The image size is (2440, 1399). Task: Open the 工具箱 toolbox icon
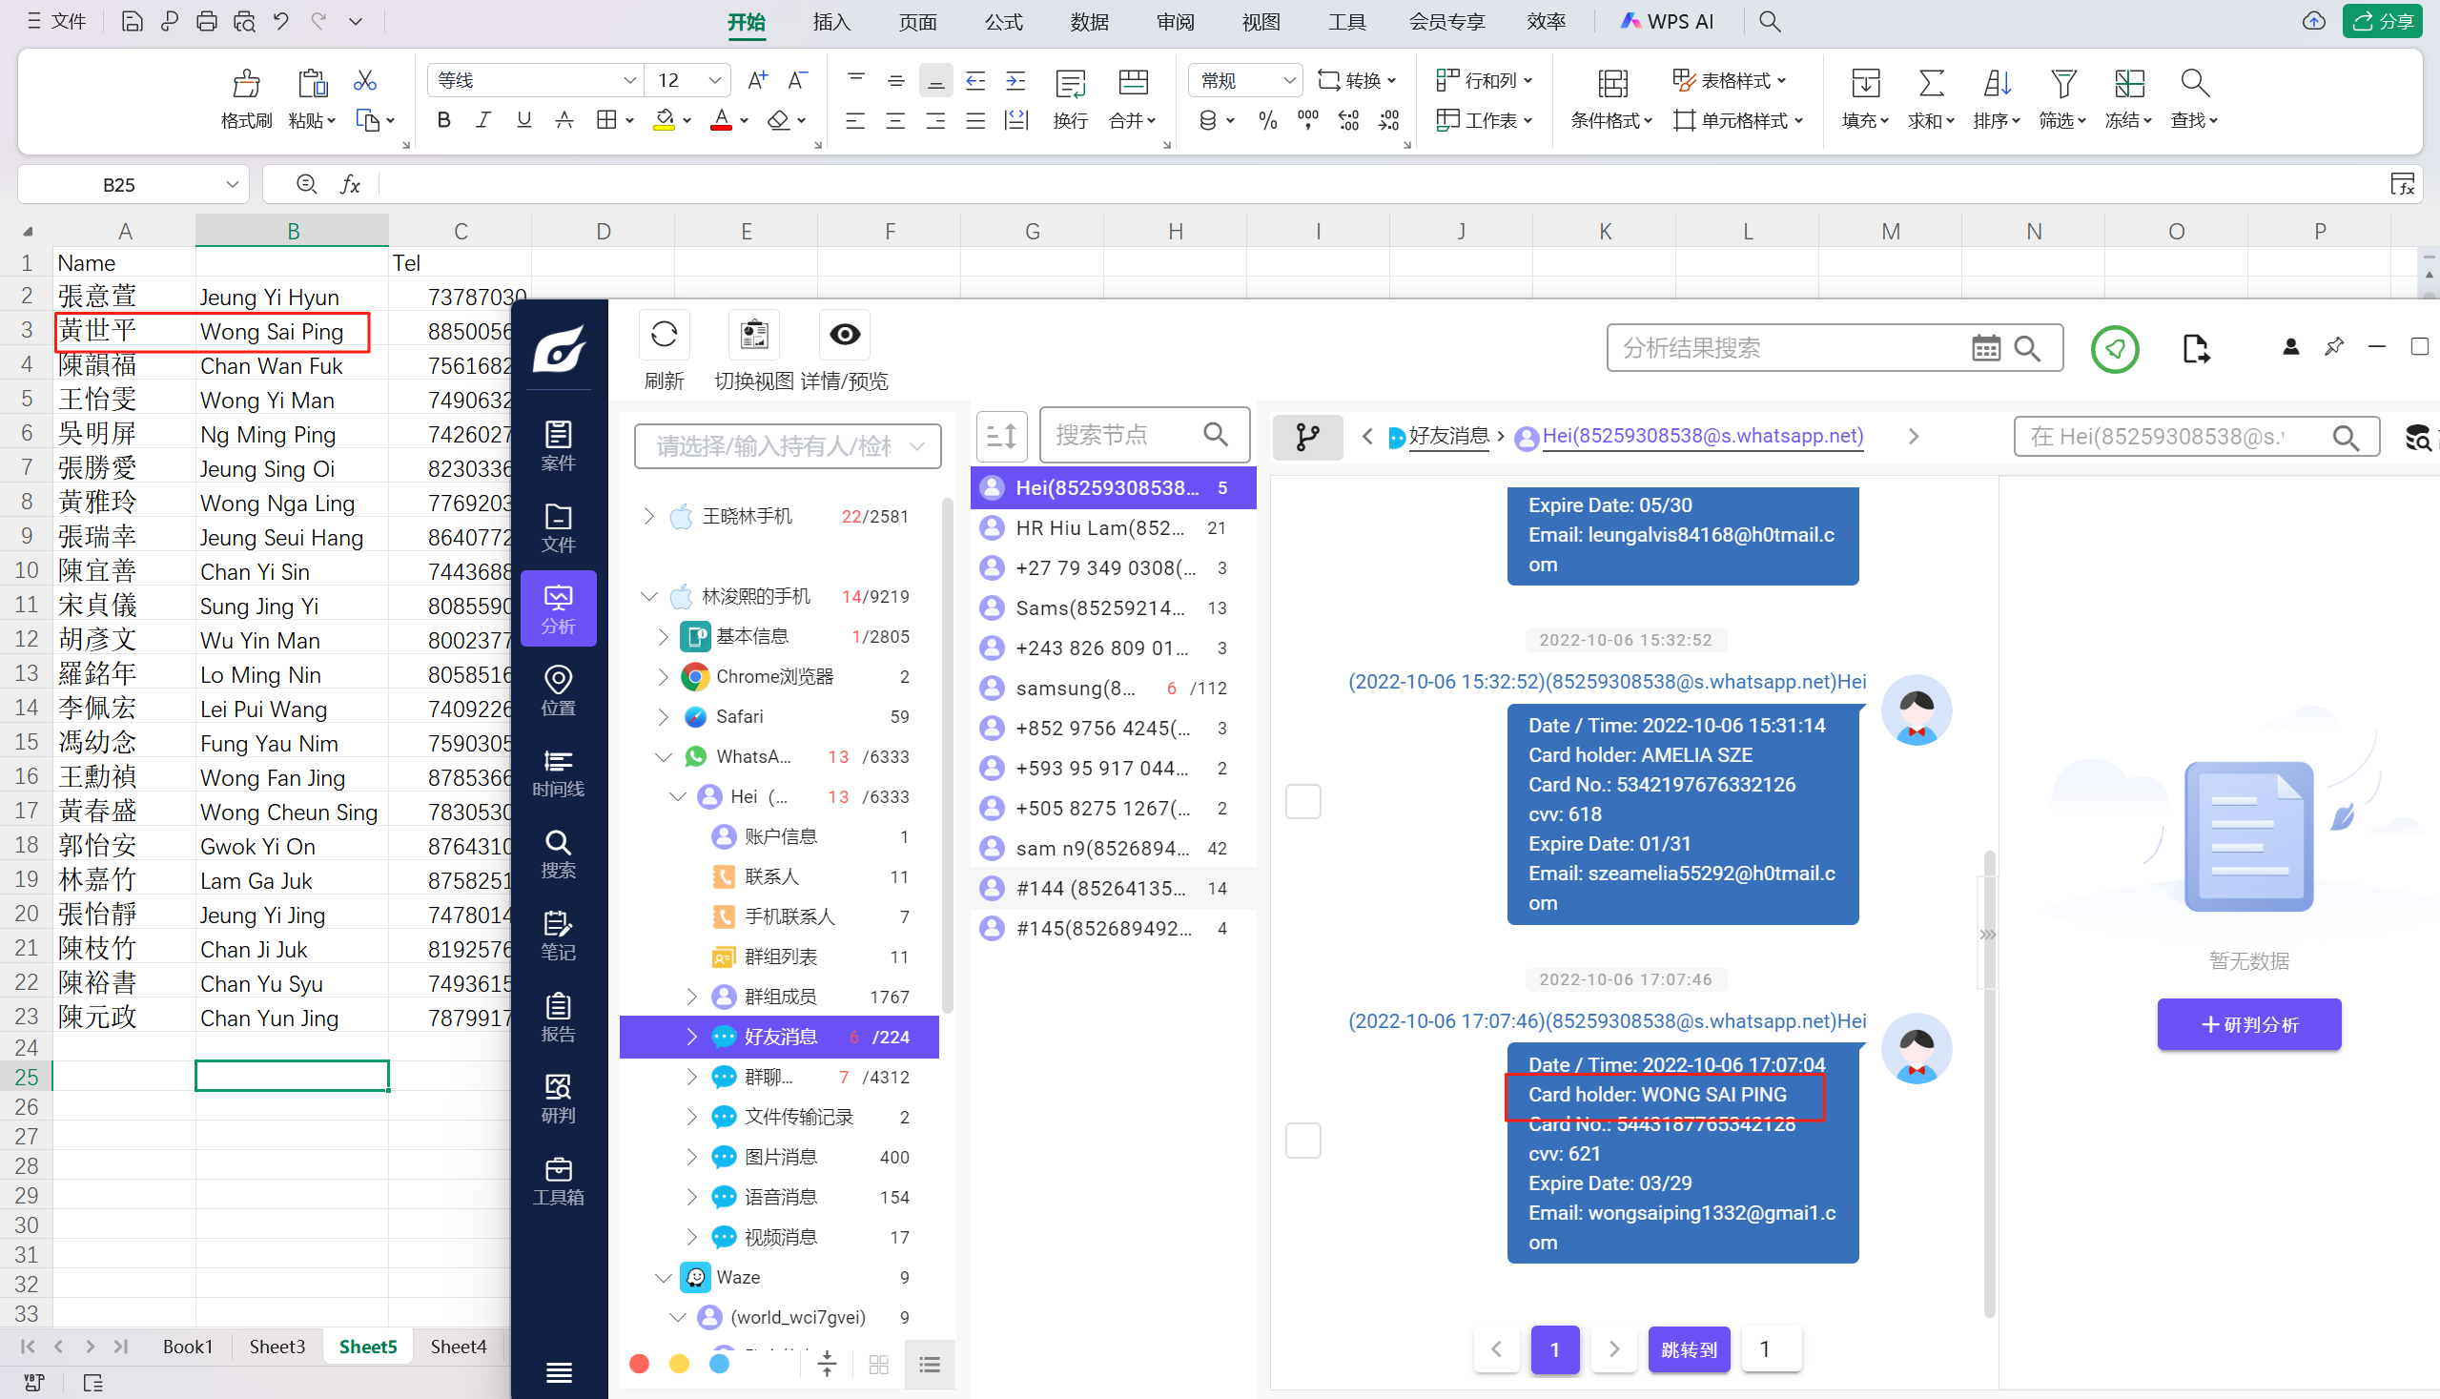pos(558,1181)
